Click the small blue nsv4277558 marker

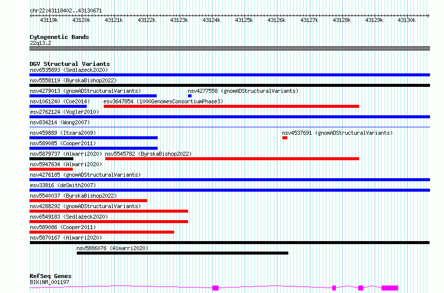click(190, 96)
